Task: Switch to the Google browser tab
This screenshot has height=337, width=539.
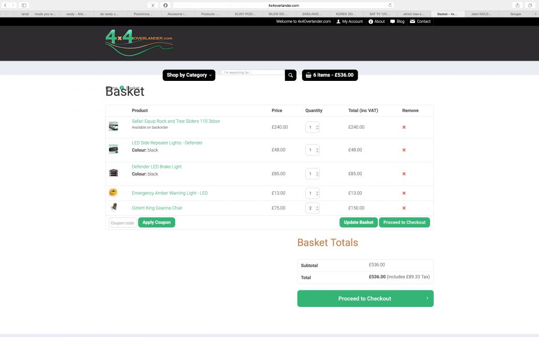Action: [515, 14]
